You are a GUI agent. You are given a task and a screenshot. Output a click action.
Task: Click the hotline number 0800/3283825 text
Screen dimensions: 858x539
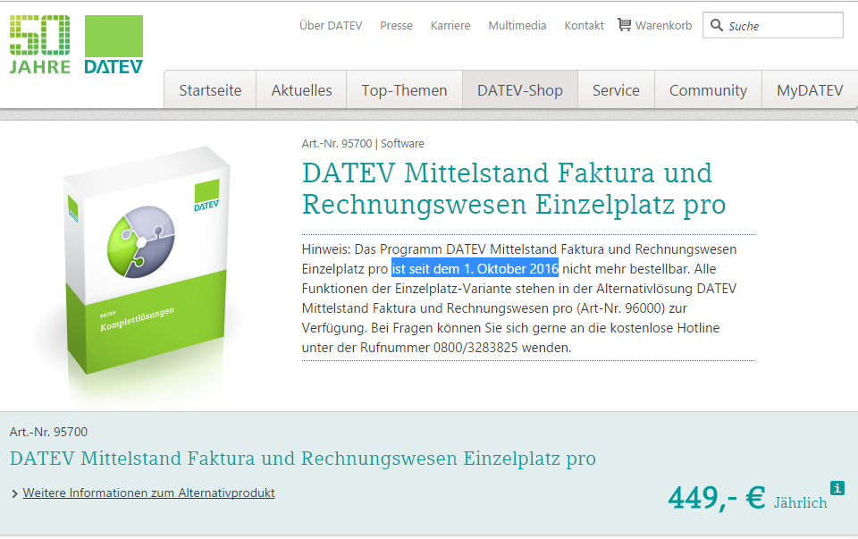(x=475, y=348)
